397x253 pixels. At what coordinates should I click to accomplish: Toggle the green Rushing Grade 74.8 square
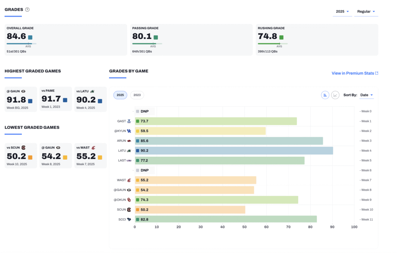pos(281,38)
